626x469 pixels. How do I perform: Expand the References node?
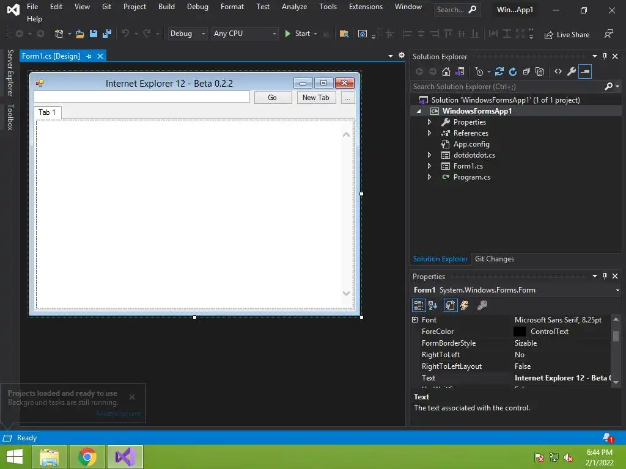430,133
